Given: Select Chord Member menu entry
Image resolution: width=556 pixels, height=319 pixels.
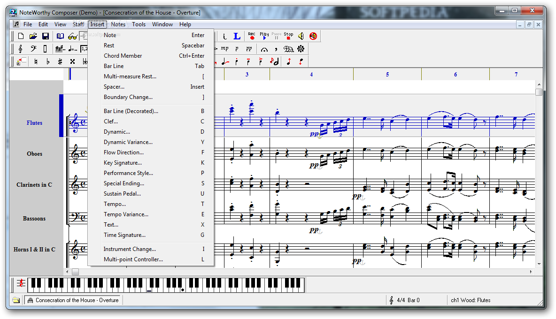Looking at the screenshot, I should 151,55.
